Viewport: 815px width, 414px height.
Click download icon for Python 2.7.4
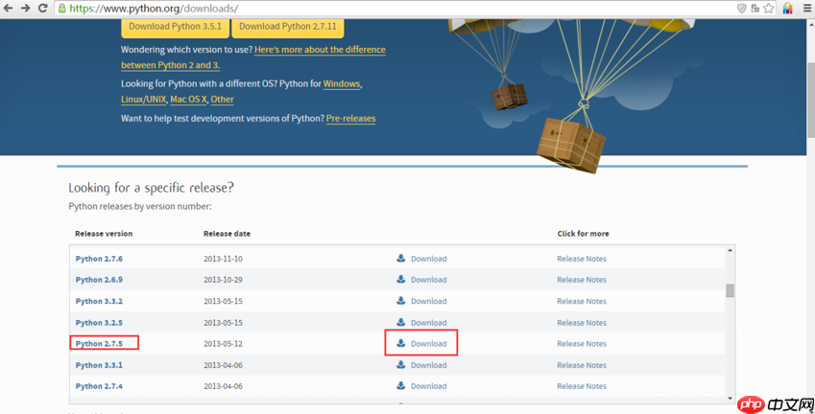click(400, 385)
